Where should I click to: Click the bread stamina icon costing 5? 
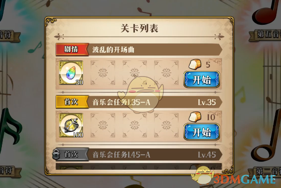pos(195,64)
